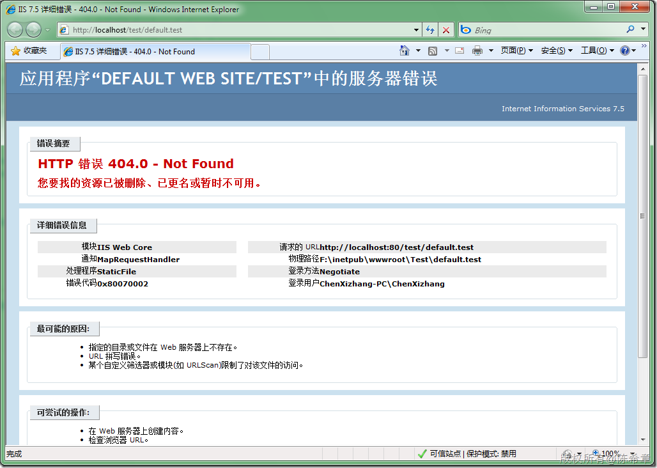Expand the feeds dropdown arrow

click(447, 51)
